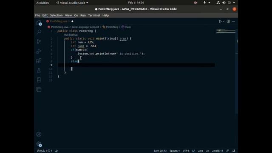This screenshot has width=272, height=153.
Task: Click the 'int num = 425;' line
Action: click(x=82, y=42)
